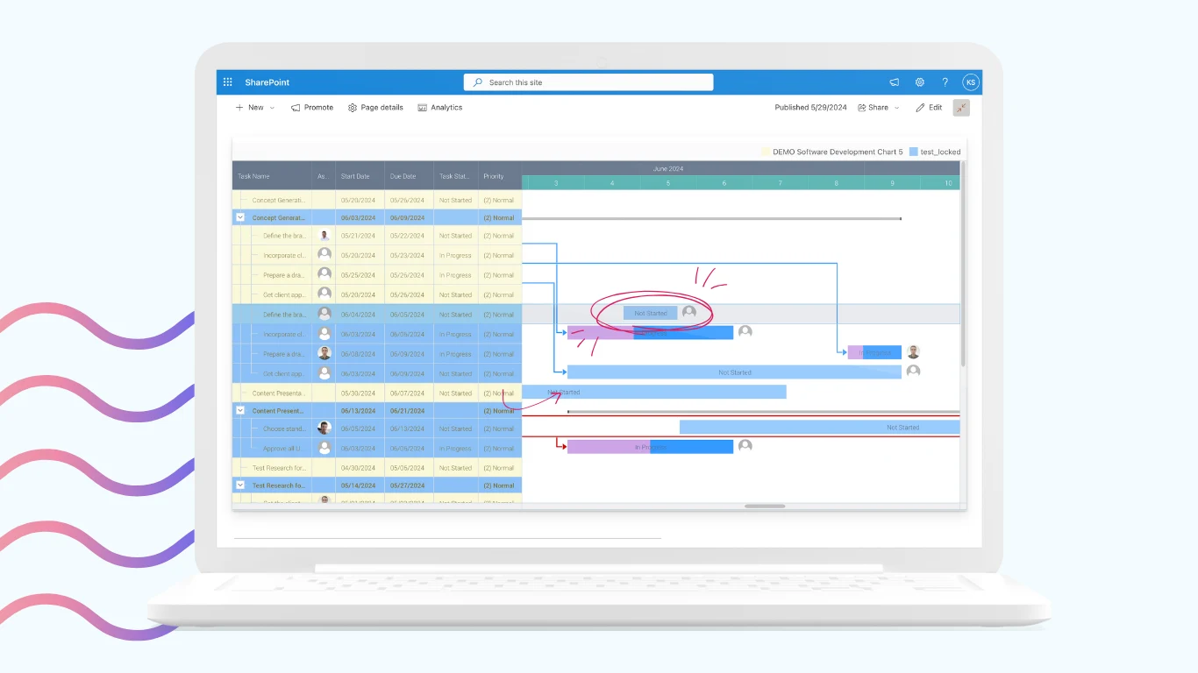The image size is (1198, 673).
Task: Select the Content Presenta... row starting 05/30/2024
Action: point(377,393)
